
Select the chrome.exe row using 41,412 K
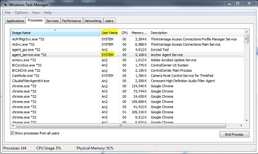pyautogui.click(x=127, y=107)
